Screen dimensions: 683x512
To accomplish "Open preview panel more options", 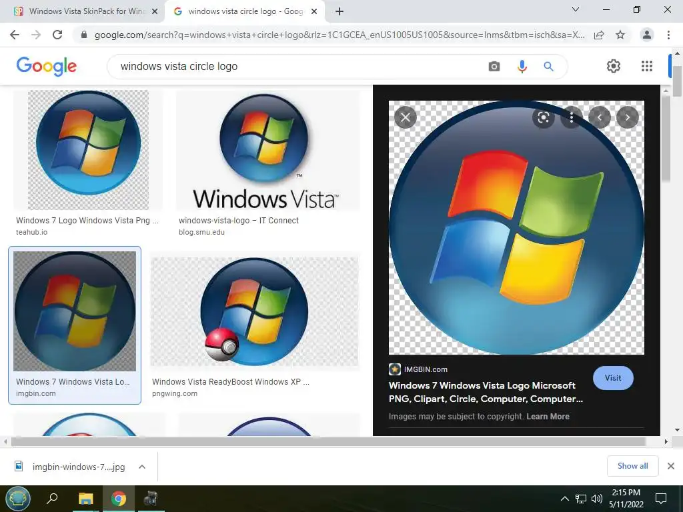I will tap(572, 117).
